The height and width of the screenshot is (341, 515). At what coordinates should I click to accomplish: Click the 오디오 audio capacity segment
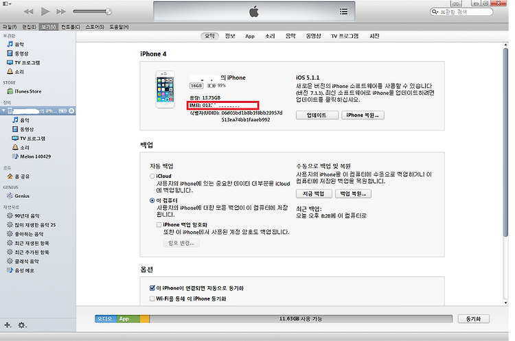(106, 318)
